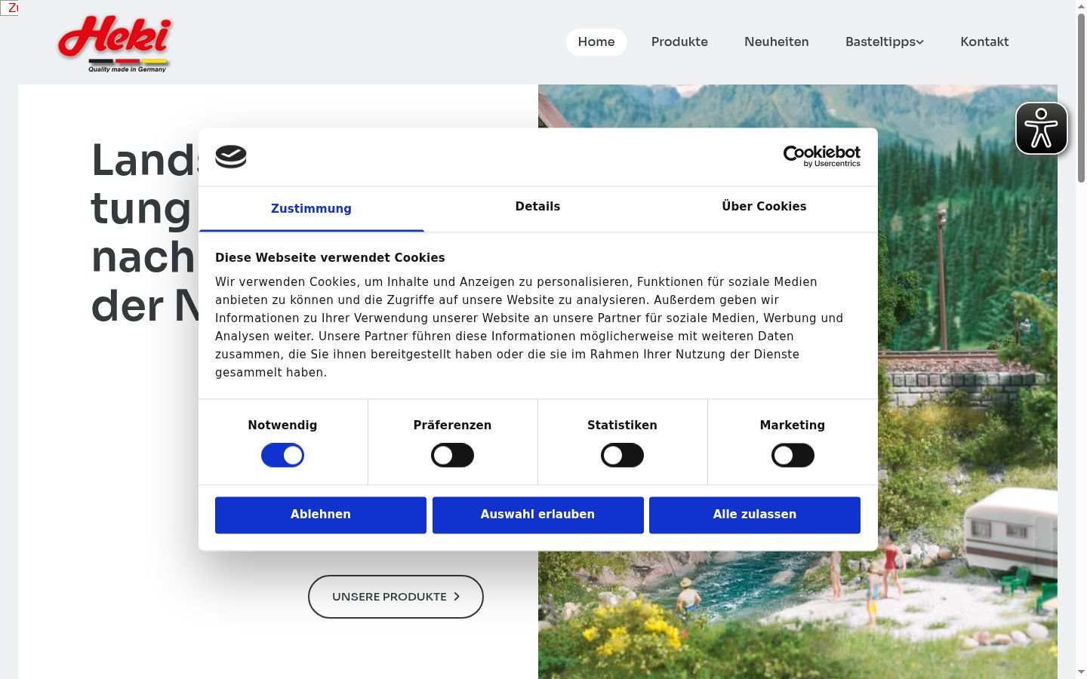Click the Präferenzen label

452,425
